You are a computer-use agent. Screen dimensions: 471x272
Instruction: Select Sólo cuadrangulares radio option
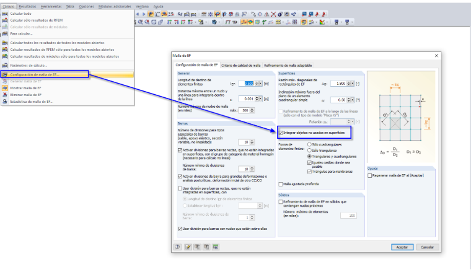309,144
